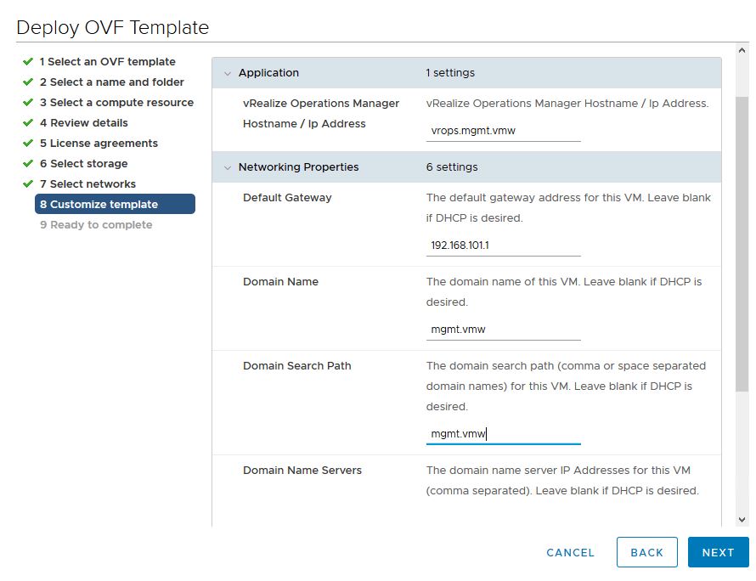Go to step 2 Select a name and folder

point(111,82)
